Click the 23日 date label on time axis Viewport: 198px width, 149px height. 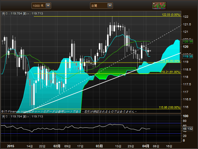[x=131, y=146]
